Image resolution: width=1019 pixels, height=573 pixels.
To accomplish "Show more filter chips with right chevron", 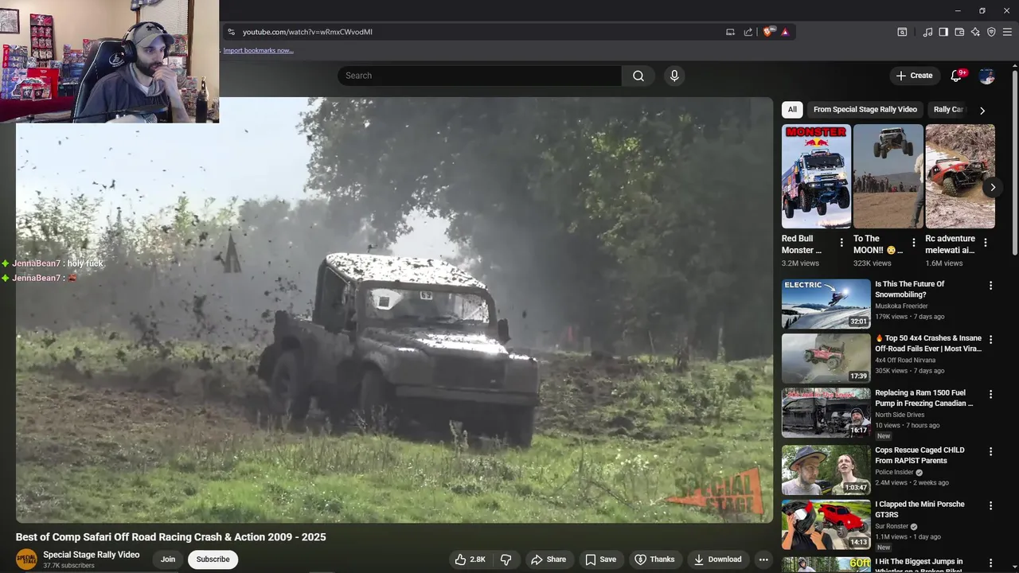I will (x=982, y=111).
